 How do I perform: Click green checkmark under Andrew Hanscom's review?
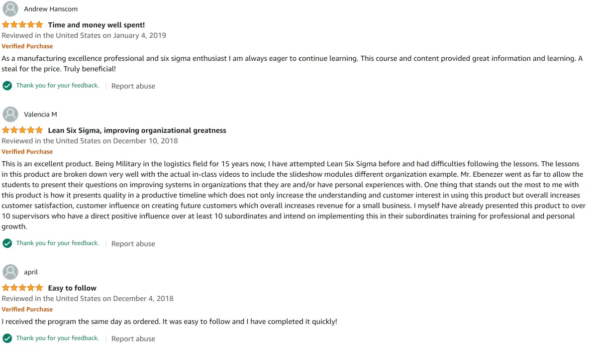pyautogui.click(x=7, y=86)
